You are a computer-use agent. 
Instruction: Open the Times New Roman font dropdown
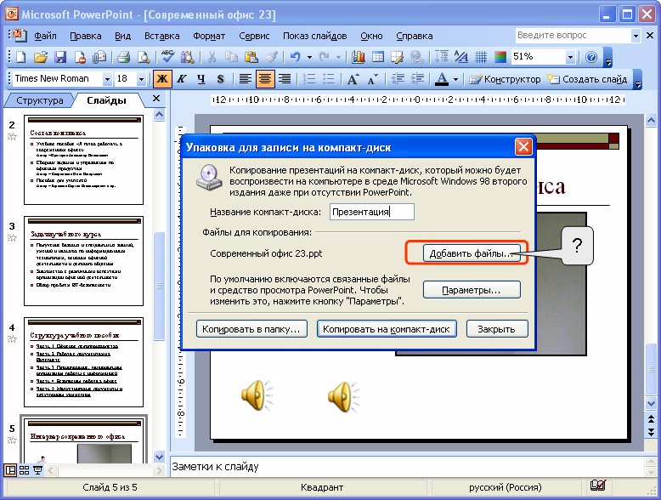(x=107, y=79)
